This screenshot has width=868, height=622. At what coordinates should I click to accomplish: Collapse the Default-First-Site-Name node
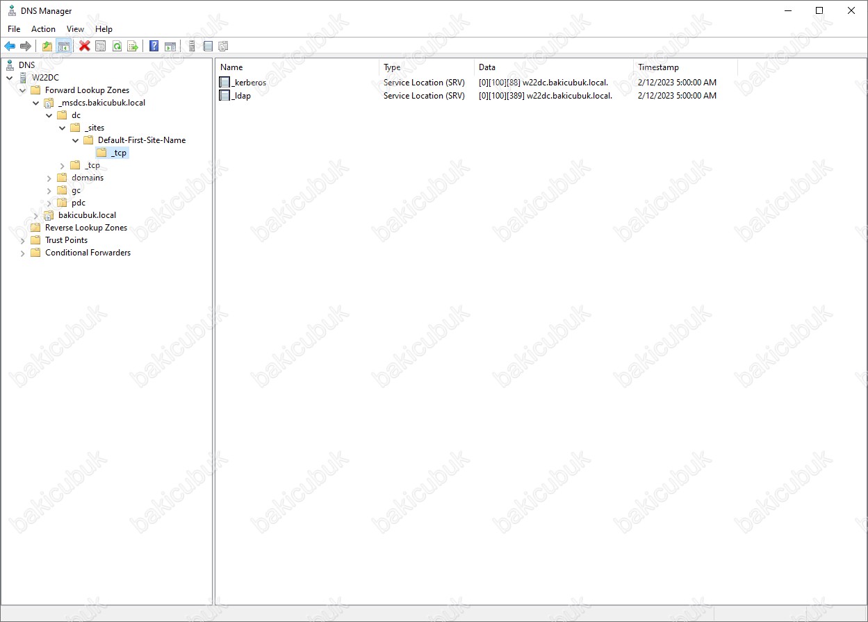click(x=76, y=140)
